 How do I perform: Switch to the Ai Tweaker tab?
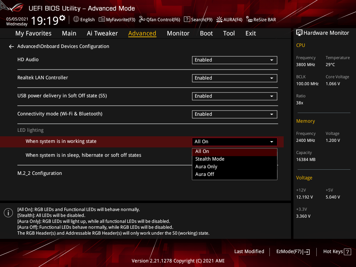(102, 33)
